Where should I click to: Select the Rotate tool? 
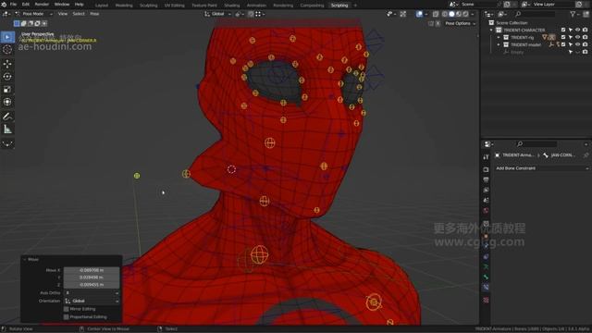7,77
